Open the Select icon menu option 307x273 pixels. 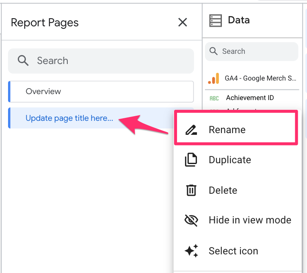(x=233, y=251)
